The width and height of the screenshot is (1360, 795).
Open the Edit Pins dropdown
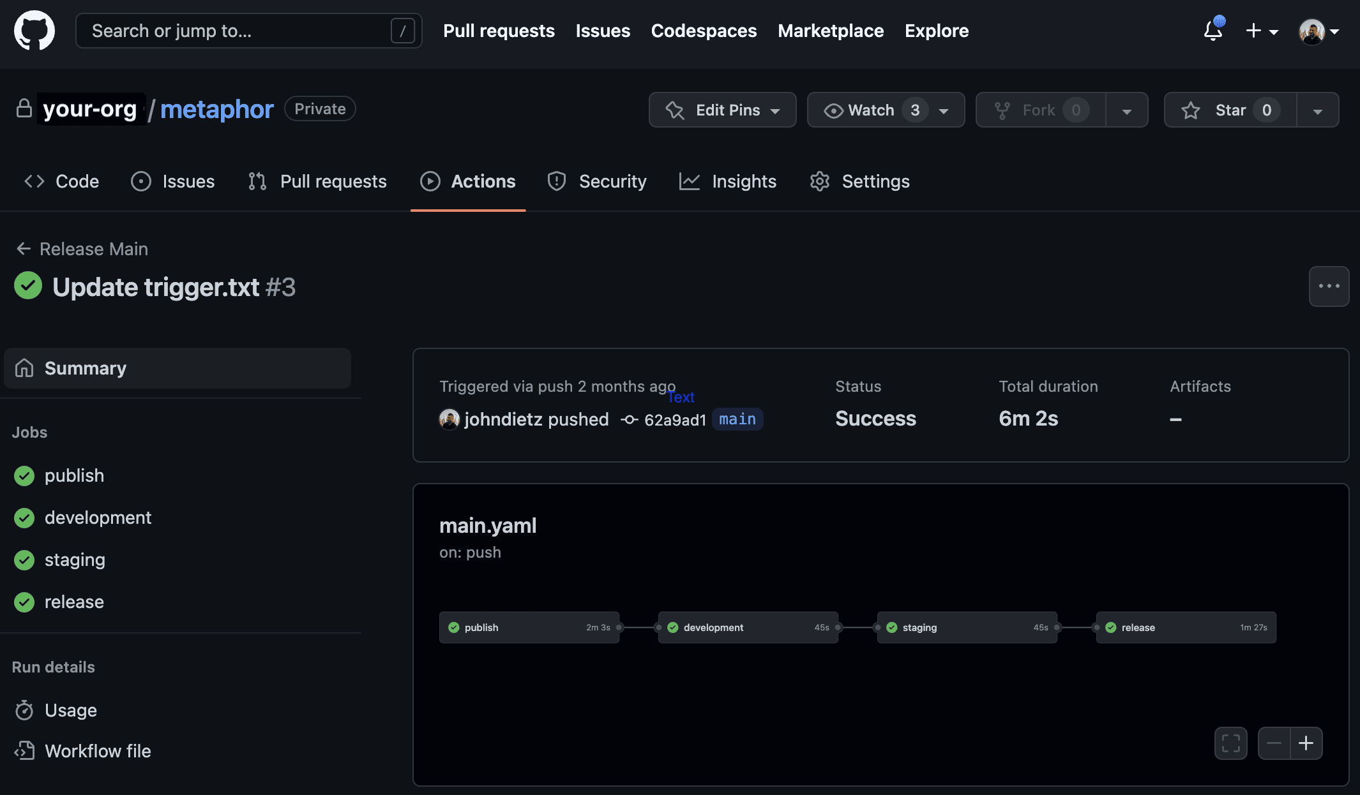[723, 110]
